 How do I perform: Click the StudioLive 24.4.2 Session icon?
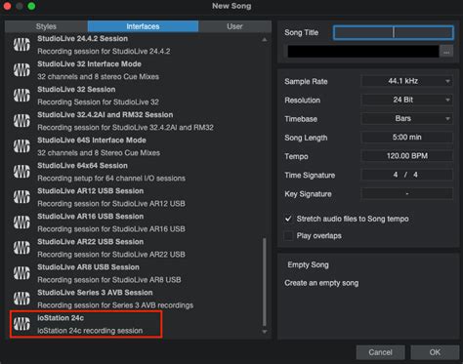click(x=21, y=45)
